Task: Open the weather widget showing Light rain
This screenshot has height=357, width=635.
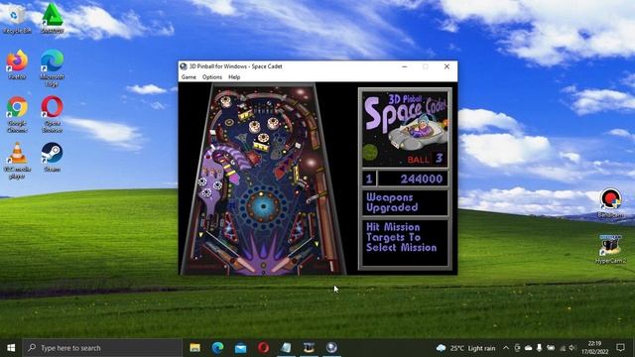Action: pos(465,348)
